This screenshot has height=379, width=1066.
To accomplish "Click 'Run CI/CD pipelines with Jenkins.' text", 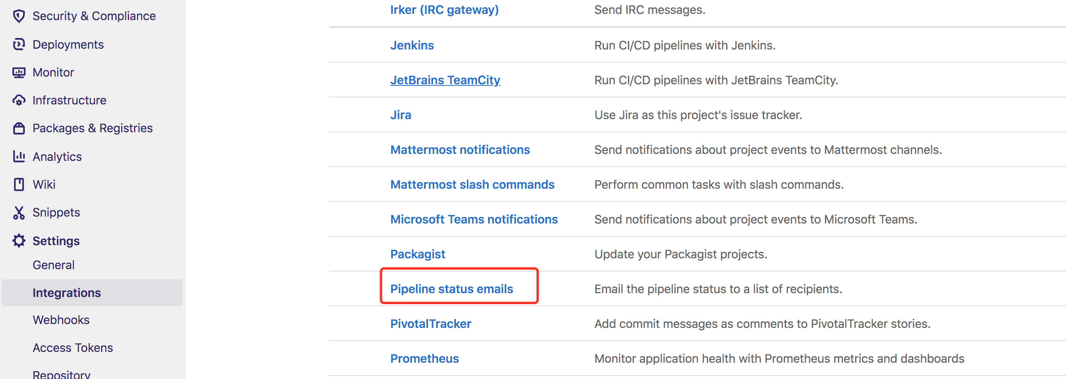I will 685,45.
